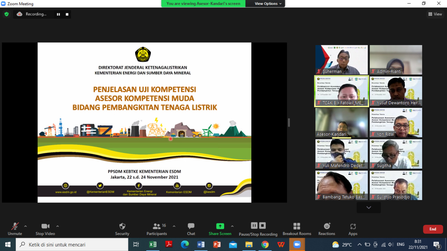
Task: Open Zoom Apps
Action: [353, 229]
